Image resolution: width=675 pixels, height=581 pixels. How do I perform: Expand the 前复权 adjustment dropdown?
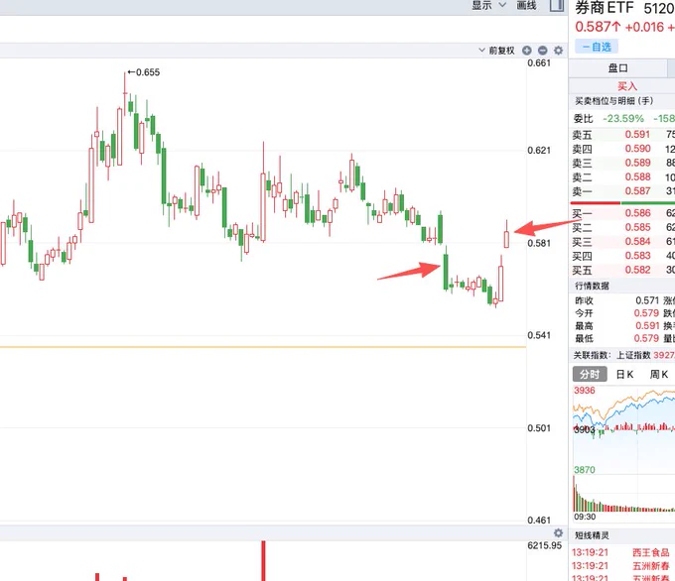pos(496,51)
